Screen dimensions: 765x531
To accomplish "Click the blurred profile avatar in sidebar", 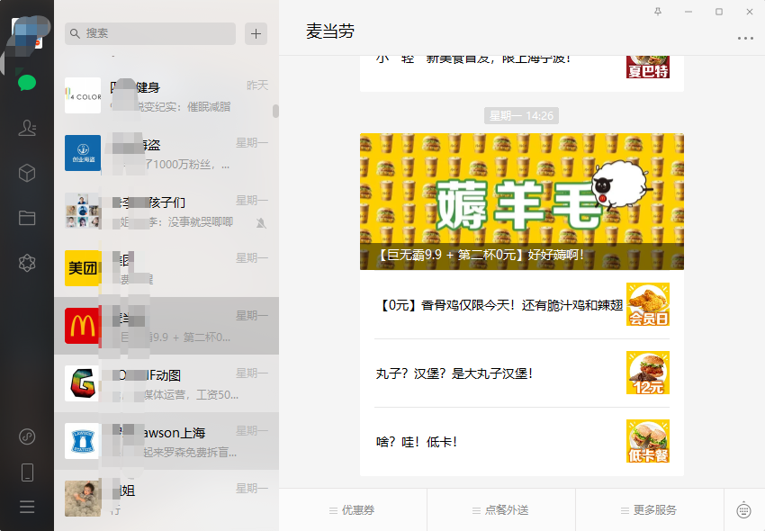I will click(27, 32).
